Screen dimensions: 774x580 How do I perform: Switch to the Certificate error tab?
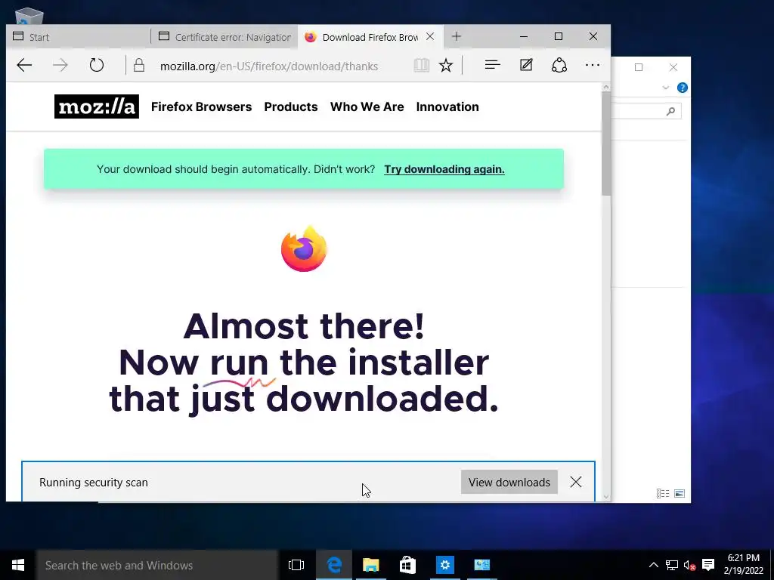coord(225,37)
